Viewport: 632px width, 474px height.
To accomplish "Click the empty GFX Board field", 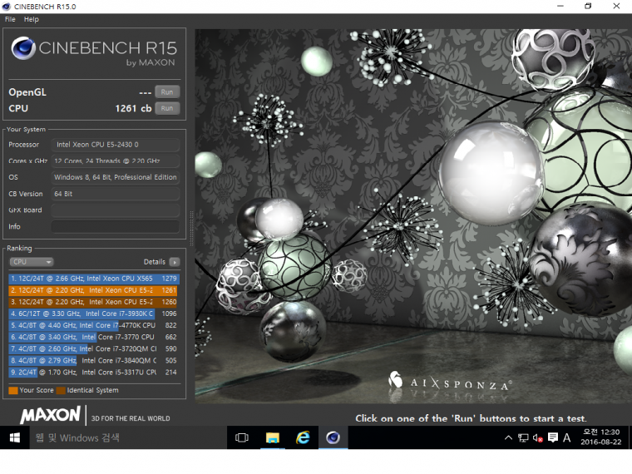I will (x=116, y=210).
